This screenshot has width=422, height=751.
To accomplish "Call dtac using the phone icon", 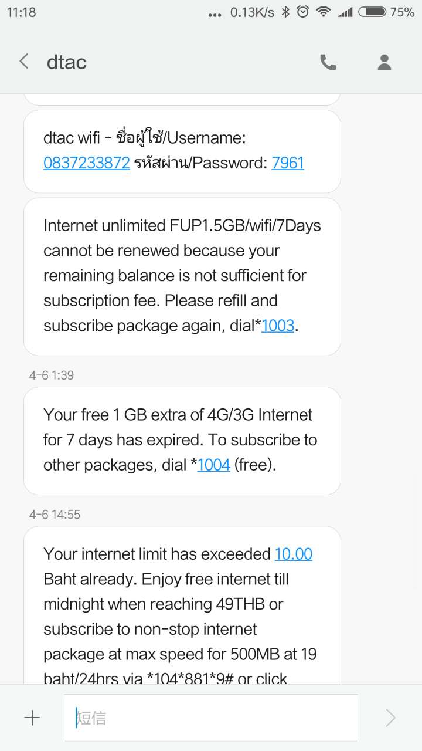I will click(328, 62).
